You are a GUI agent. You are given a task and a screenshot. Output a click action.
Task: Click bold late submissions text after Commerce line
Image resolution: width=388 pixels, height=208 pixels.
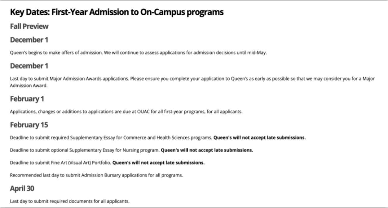point(259,138)
